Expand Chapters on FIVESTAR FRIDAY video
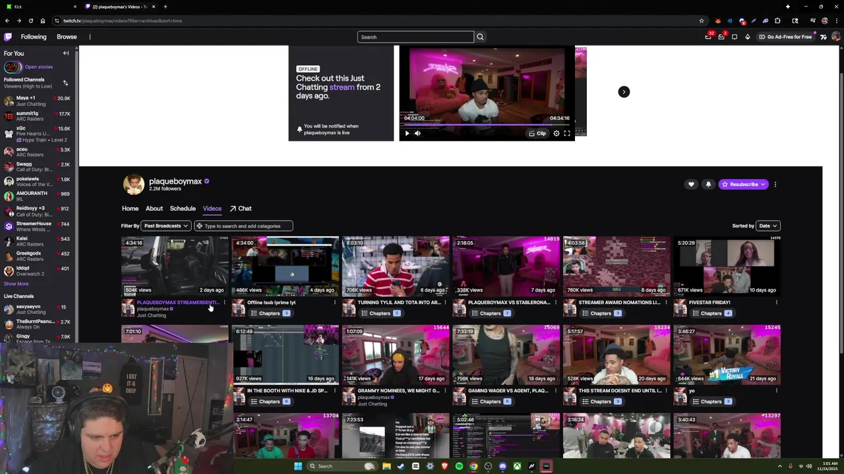This screenshot has height=474, width=844. tap(711, 313)
